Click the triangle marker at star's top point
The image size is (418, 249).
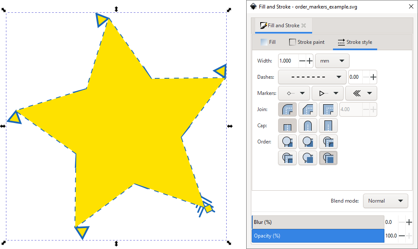(x=101, y=20)
